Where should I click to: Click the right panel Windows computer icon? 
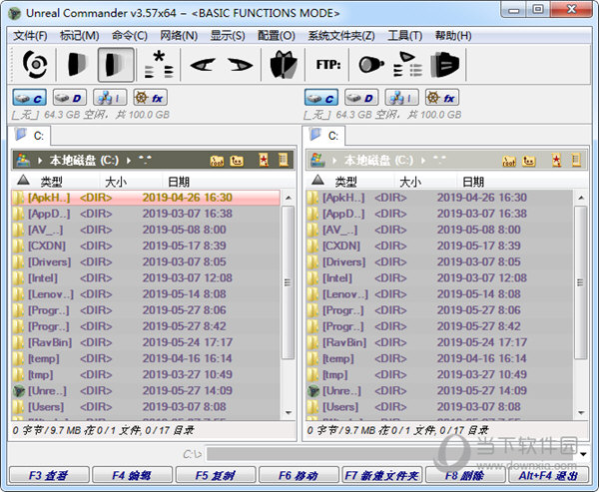[x=317, y=160]
